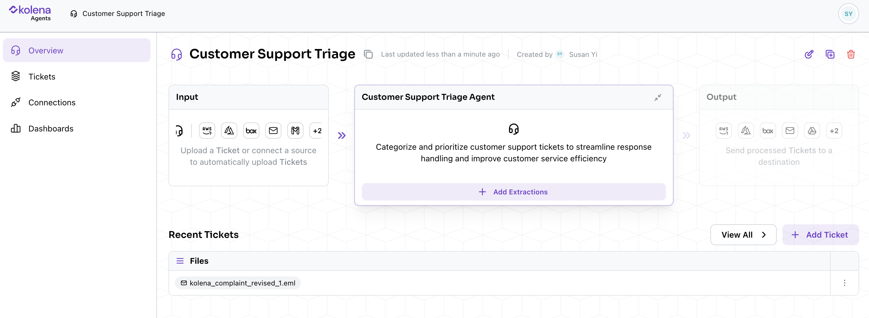Expand the +2 more input sources
869x318 pixels.
[317, 131]
